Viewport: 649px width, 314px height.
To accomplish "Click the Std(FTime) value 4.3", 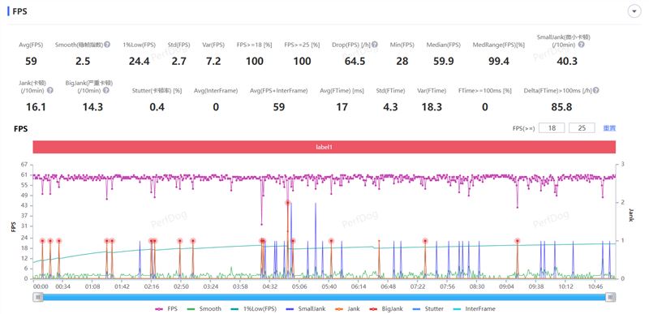I will (390, 107).
